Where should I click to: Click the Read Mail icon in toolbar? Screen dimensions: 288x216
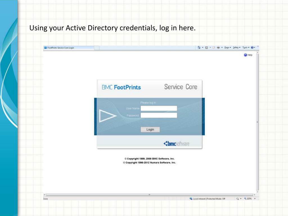[214, 48]
